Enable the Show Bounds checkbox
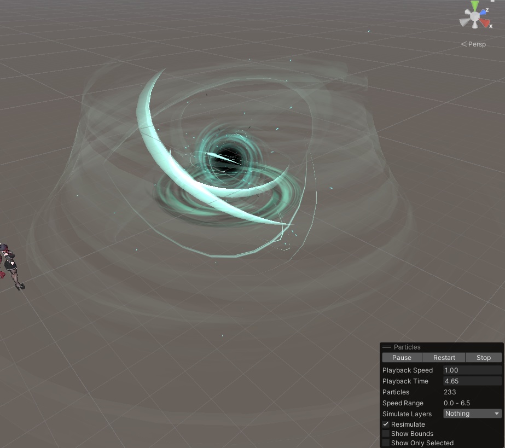The width and height of the screenshot is (505, 448). pos(385,433)
